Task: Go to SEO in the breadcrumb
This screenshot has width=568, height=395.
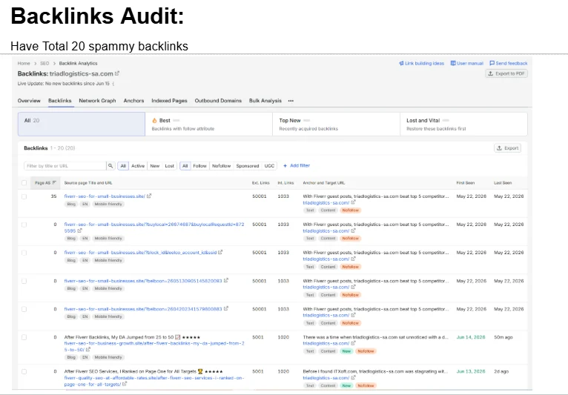Action: pyautogui.click(x=44, y=63)
